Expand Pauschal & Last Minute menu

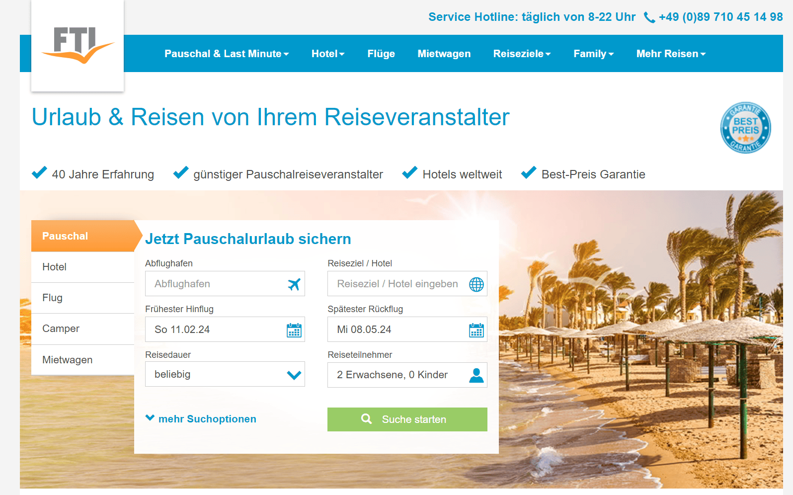(x=227, y=54)
